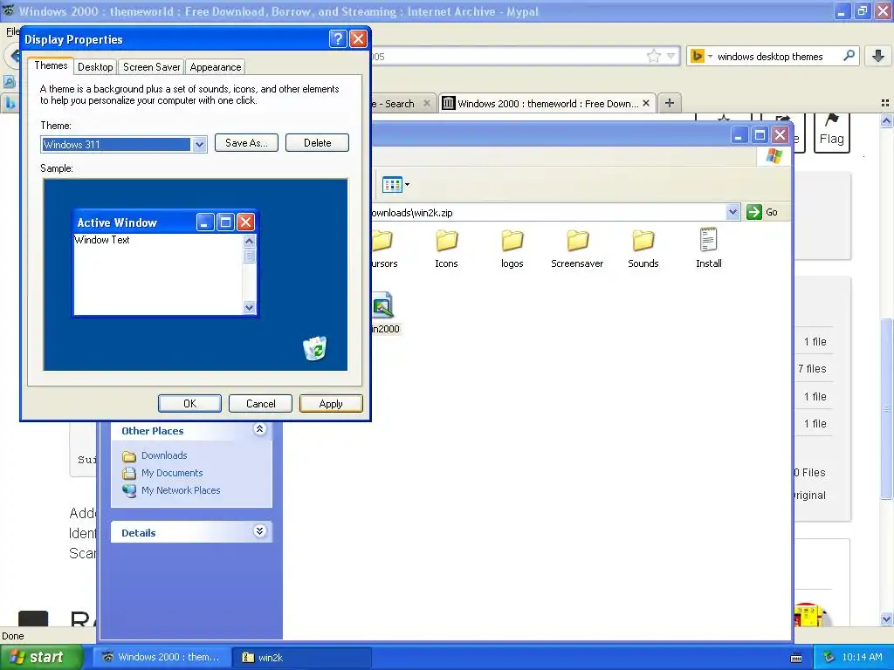Screen dimensions: 894x670
Task: Click the win2k.zip address path field
Action: point(547,213)
